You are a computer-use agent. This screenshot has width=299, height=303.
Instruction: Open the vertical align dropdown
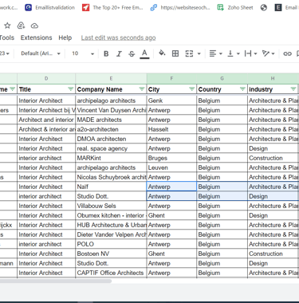coord(234,53)
